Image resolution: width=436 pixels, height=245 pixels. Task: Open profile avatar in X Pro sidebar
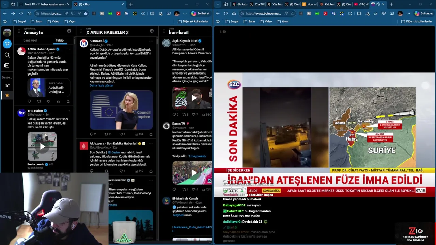(7, 33)
